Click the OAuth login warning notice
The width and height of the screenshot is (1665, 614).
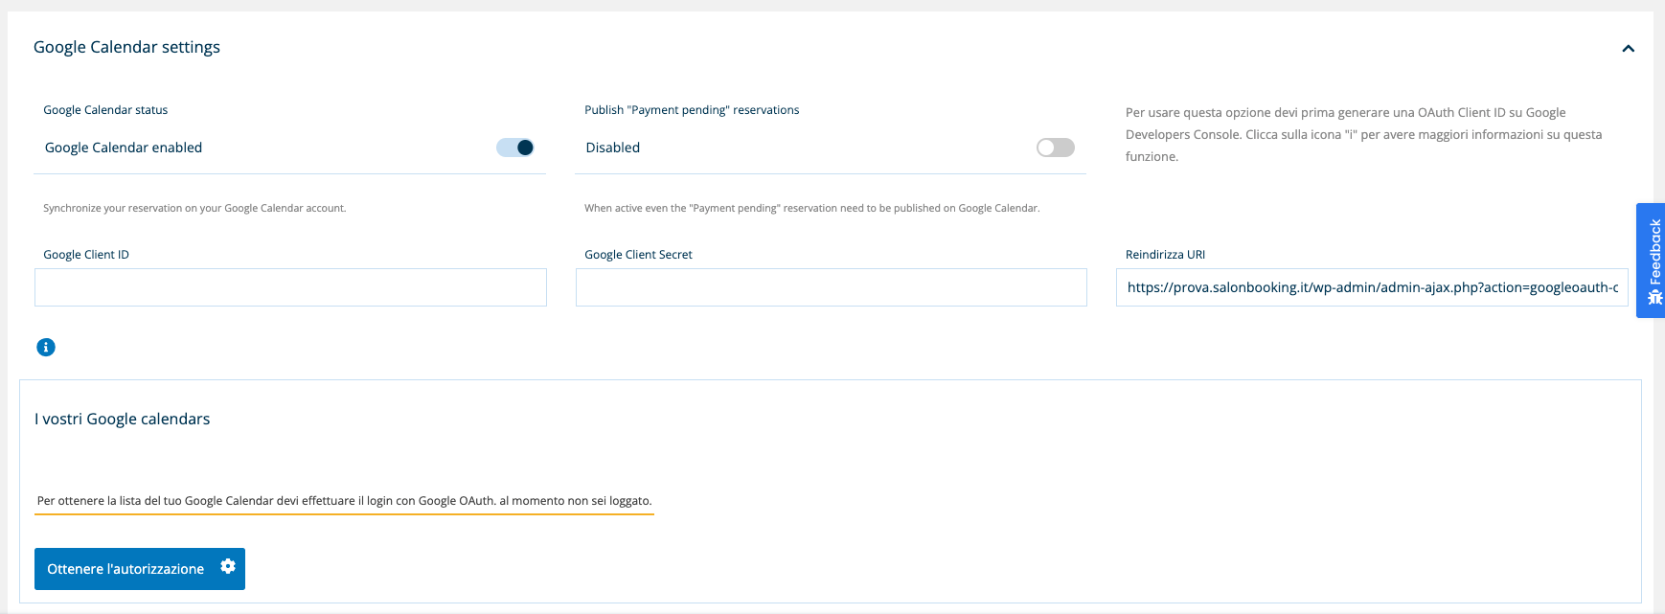pyautogui.click(x=344, y=501)
